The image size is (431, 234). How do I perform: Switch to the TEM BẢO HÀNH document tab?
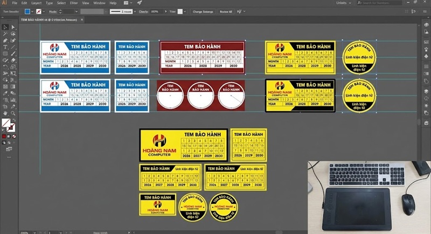click(48, 19)
